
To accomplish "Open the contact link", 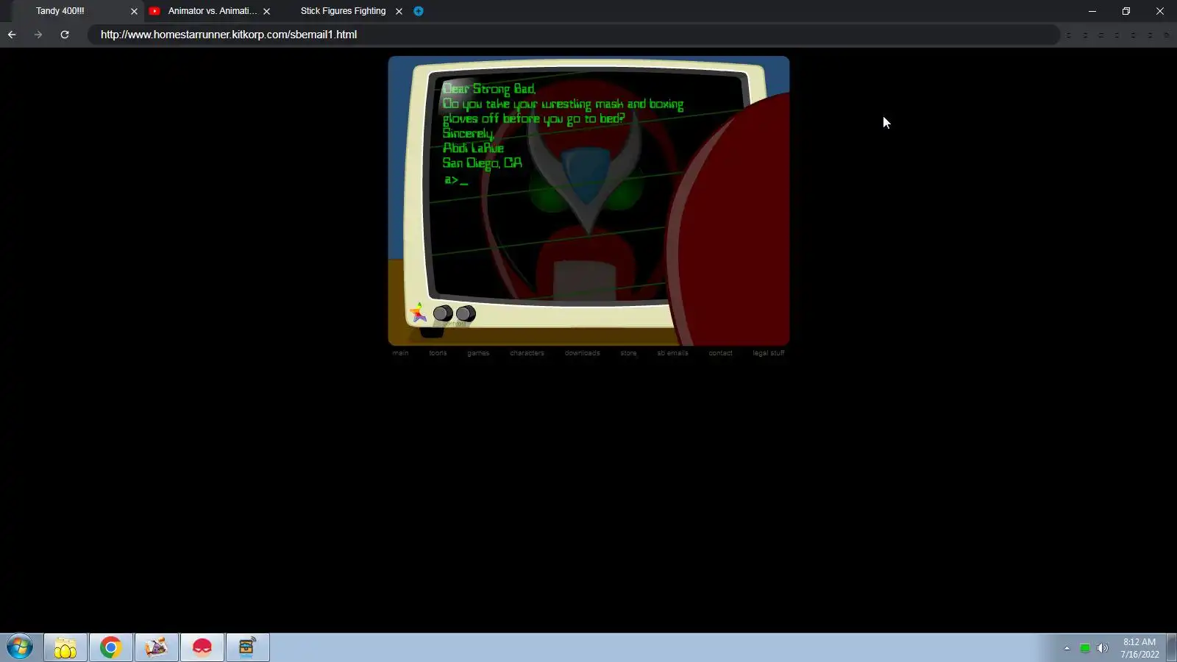I will pyautogui.click(x=720, y=353).
